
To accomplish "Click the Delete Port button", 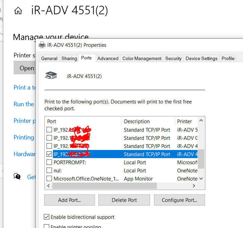I will (x=124, y=200).
